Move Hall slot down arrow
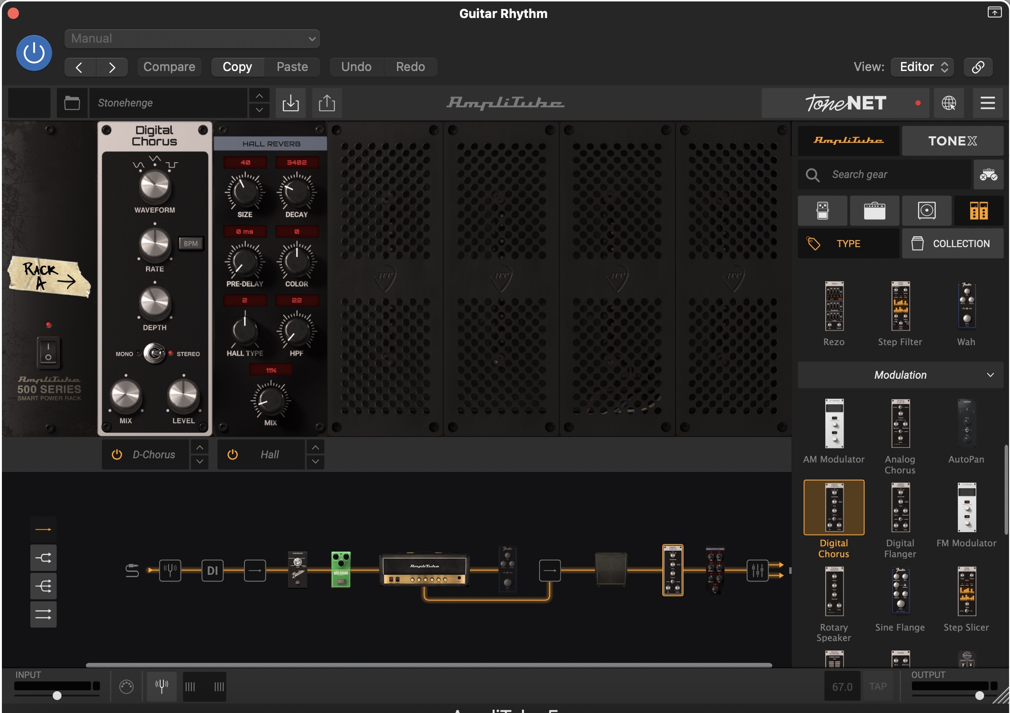Viewport: 1010px width, 713px height. coord(316,462)
